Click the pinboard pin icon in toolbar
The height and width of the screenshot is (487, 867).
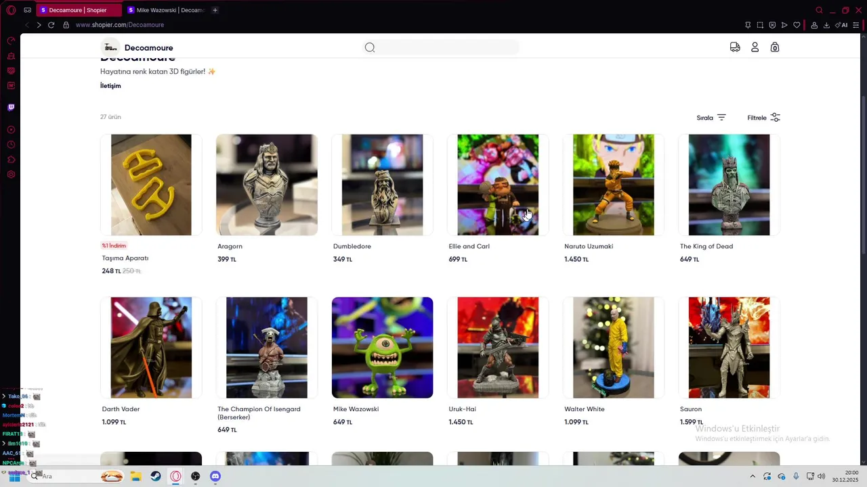pos(748,25)
